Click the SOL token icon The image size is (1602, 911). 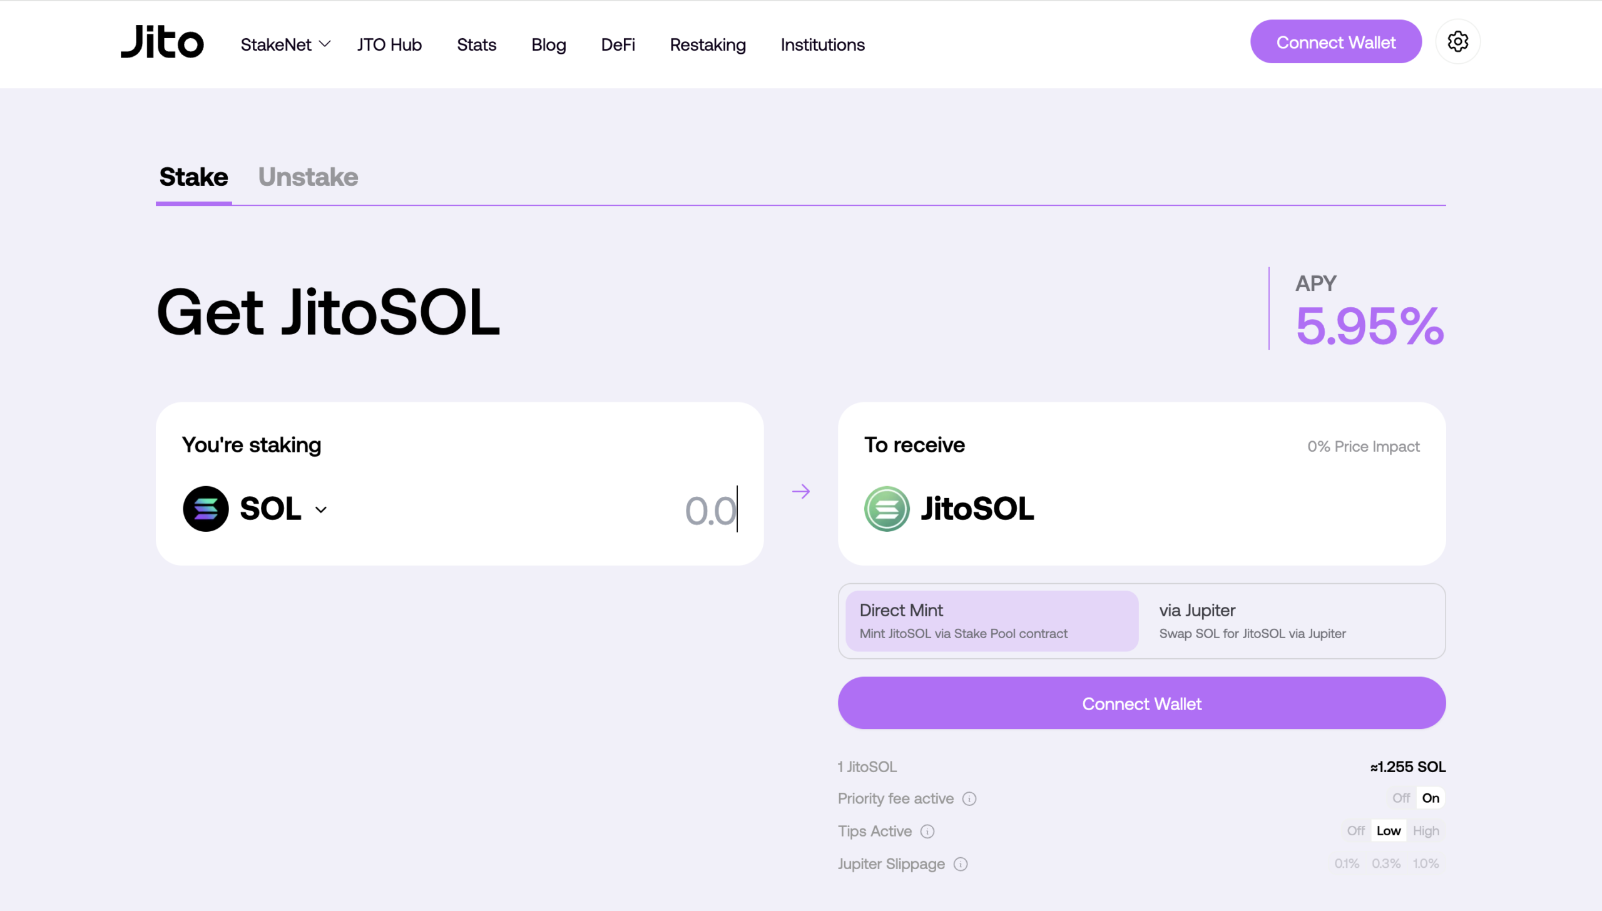click(x=205, y=509)
